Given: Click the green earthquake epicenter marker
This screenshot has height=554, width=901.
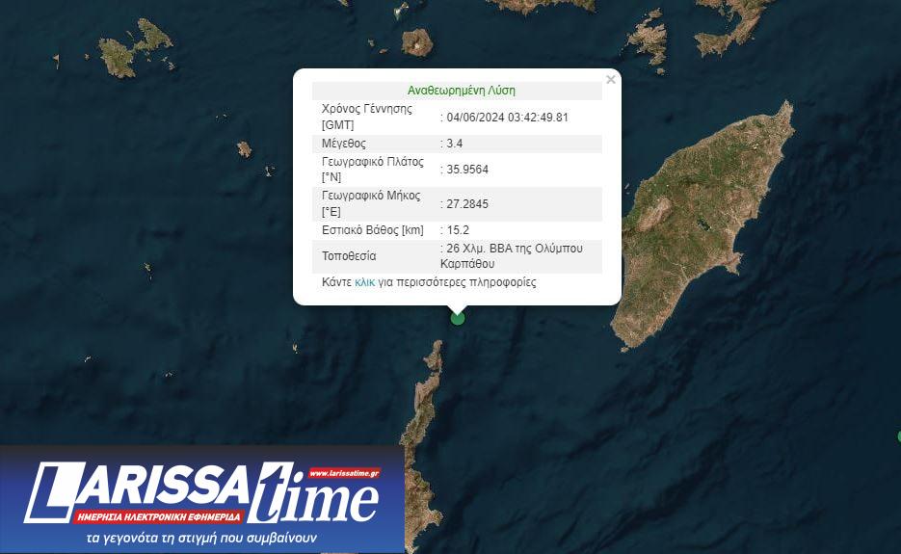Looking at the screenshot, I should pyautogui.click(x=458, y=318).
